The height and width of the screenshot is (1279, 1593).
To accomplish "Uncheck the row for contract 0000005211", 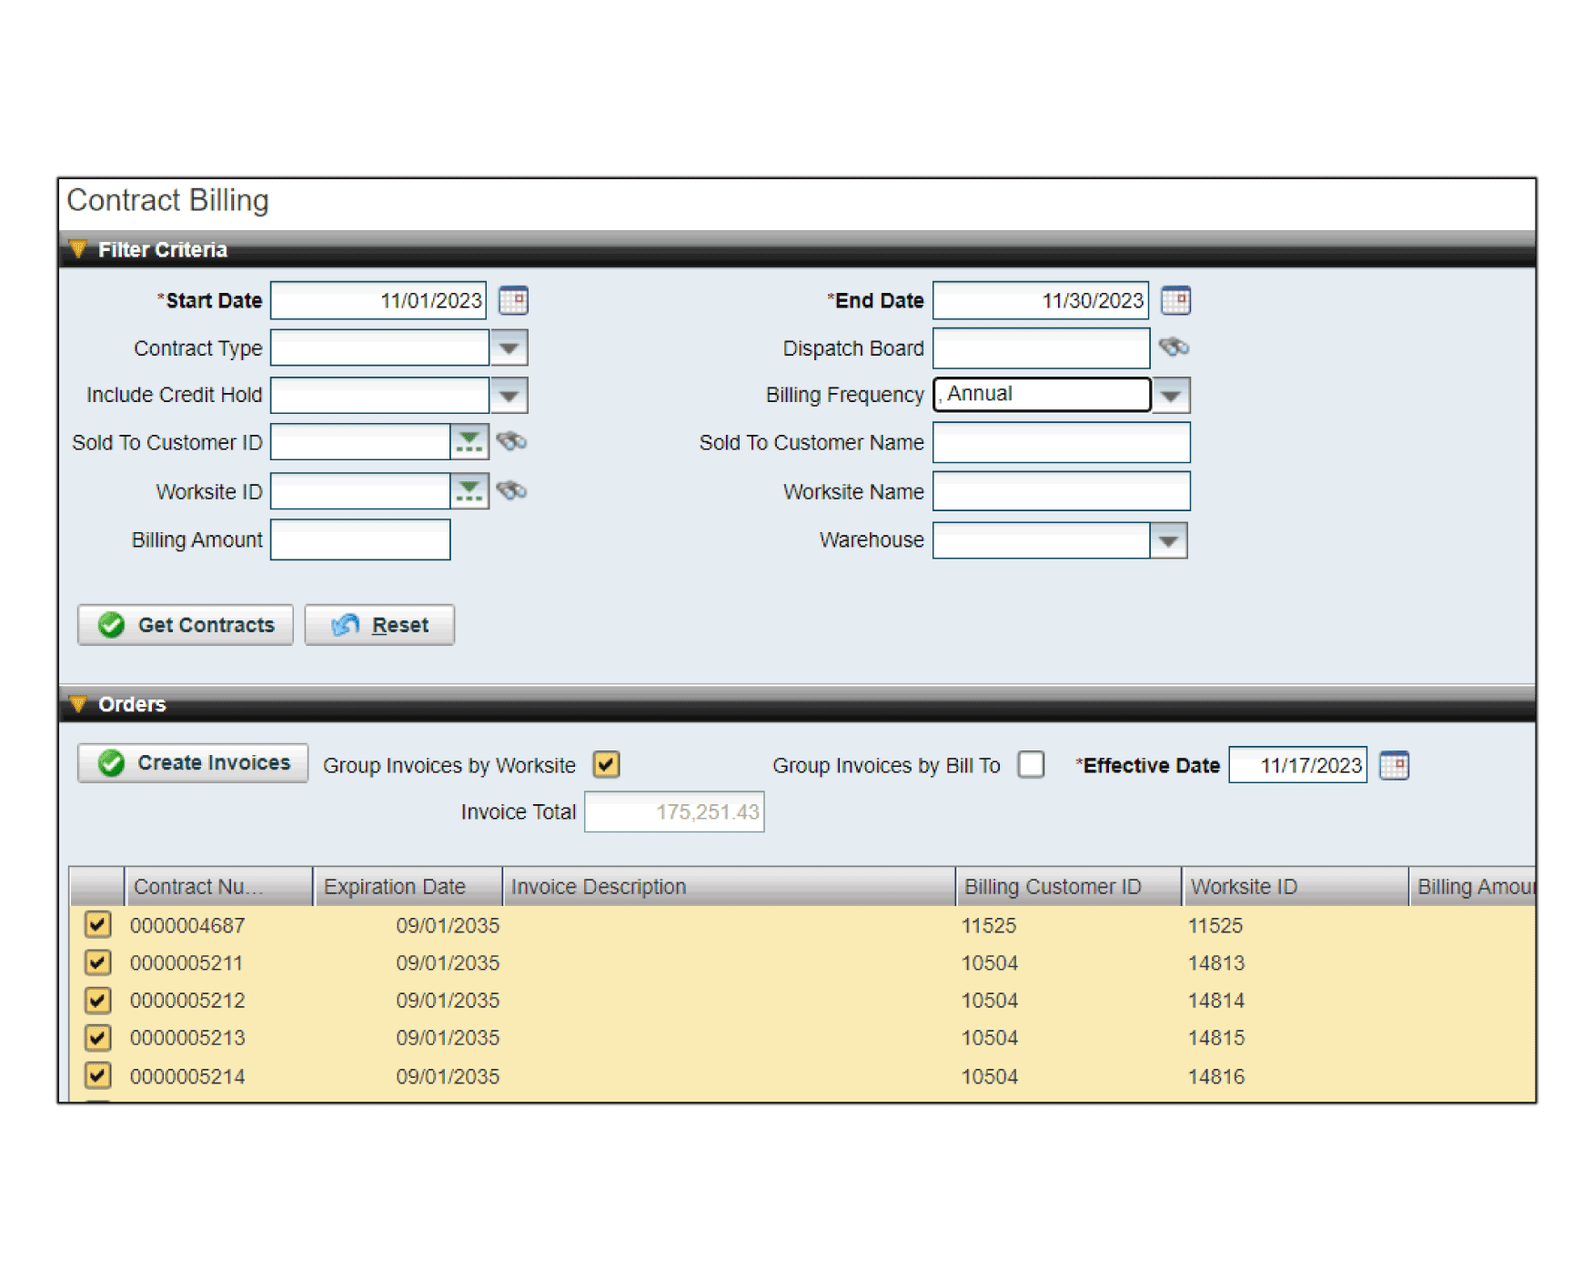I will pos(98,962).
